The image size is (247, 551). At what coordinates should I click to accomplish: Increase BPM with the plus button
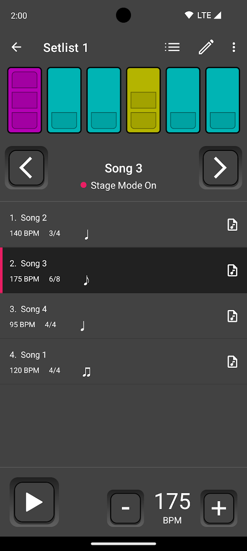[x=219, y=508]
